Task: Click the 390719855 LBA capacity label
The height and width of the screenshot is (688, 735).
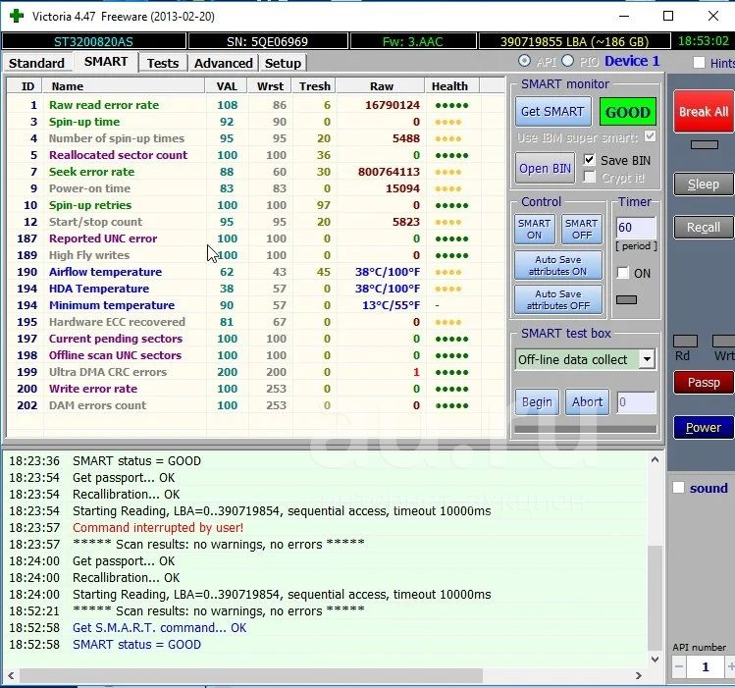Action: tap(574, 41)
